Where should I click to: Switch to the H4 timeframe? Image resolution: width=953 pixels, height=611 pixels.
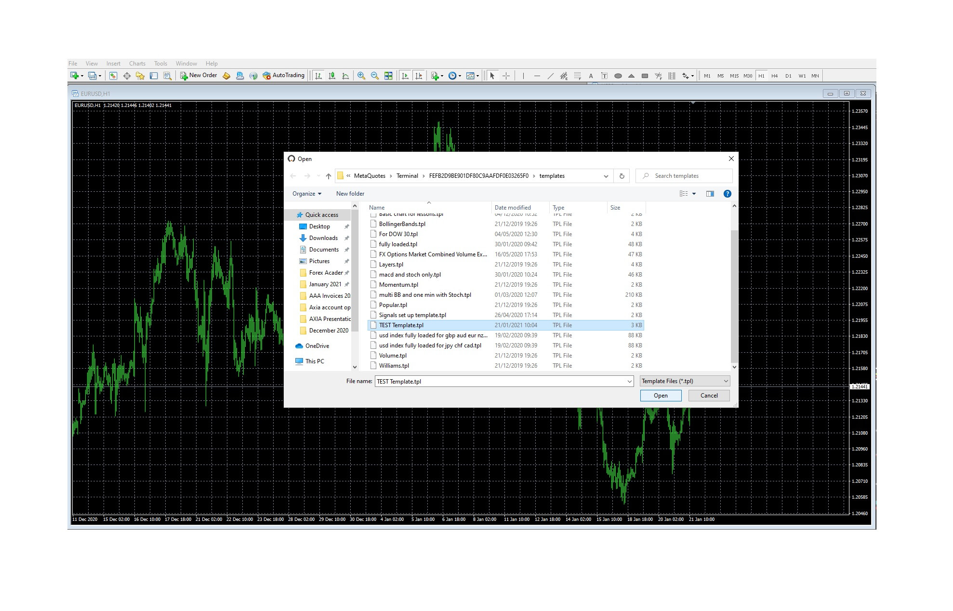[x=774, y=76]
